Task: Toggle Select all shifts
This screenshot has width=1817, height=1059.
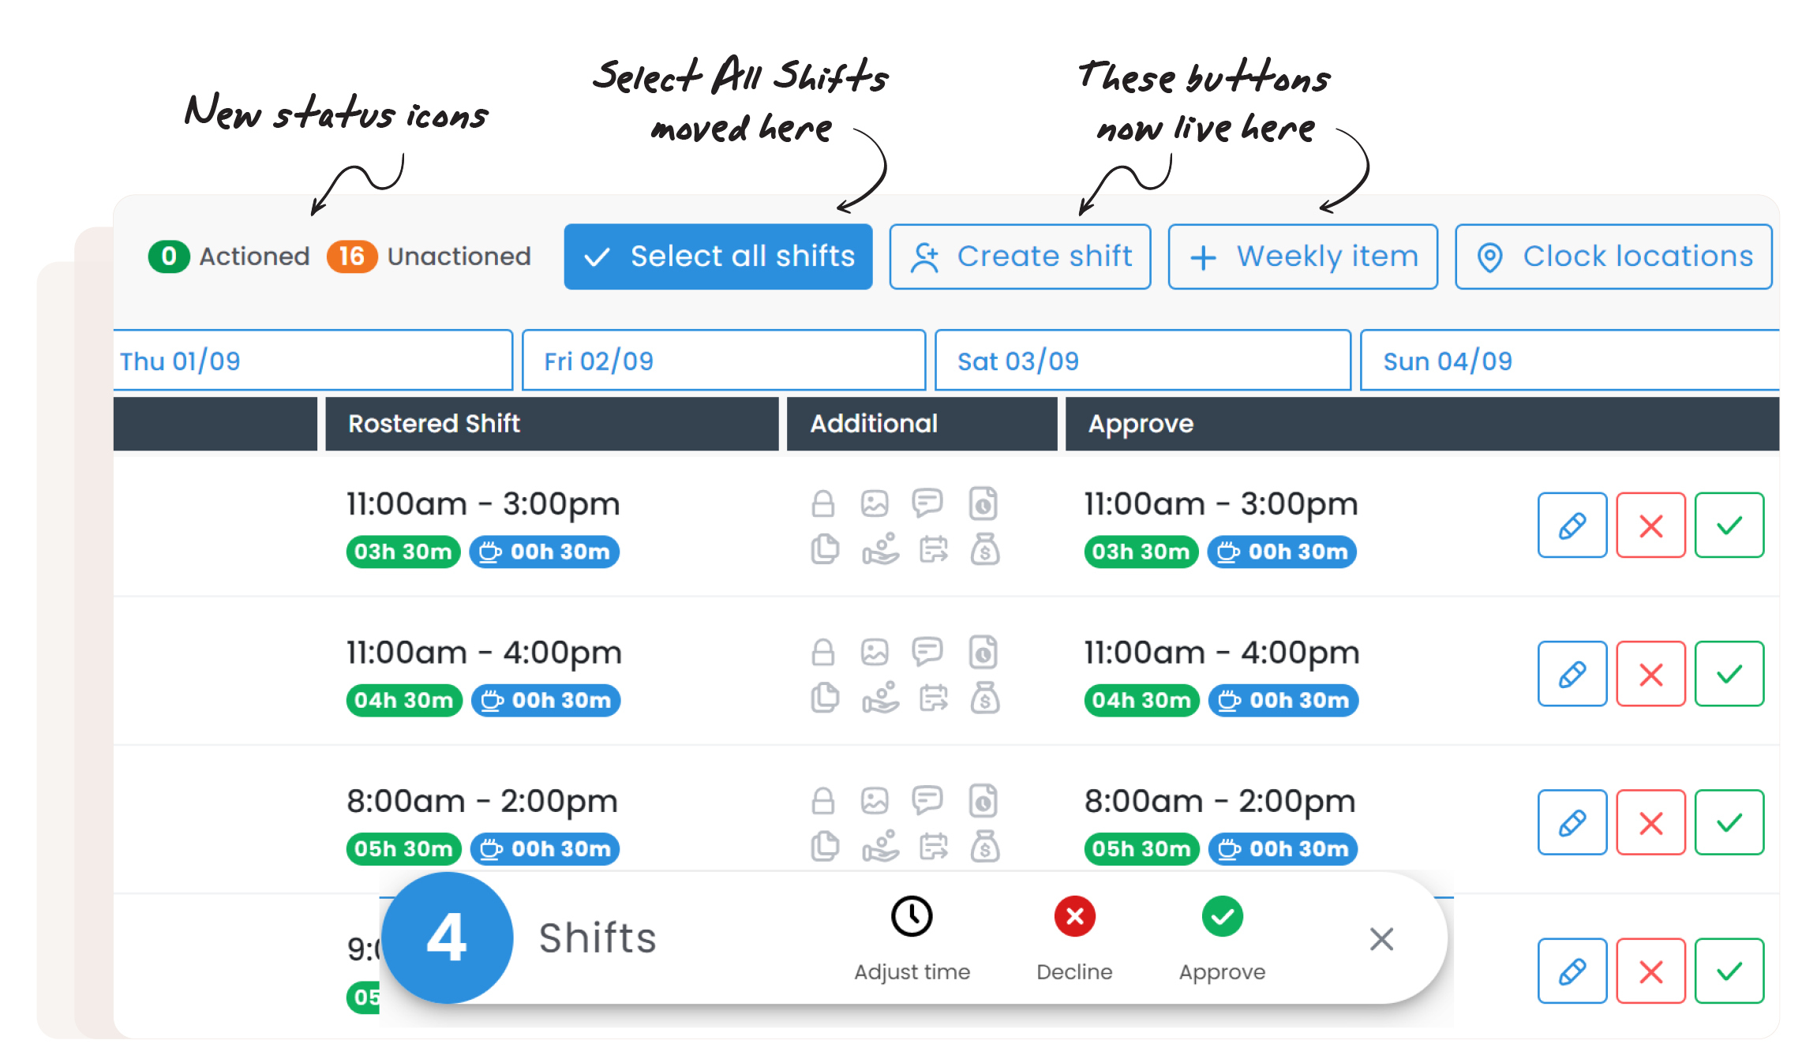Action: tap(717, 256)
